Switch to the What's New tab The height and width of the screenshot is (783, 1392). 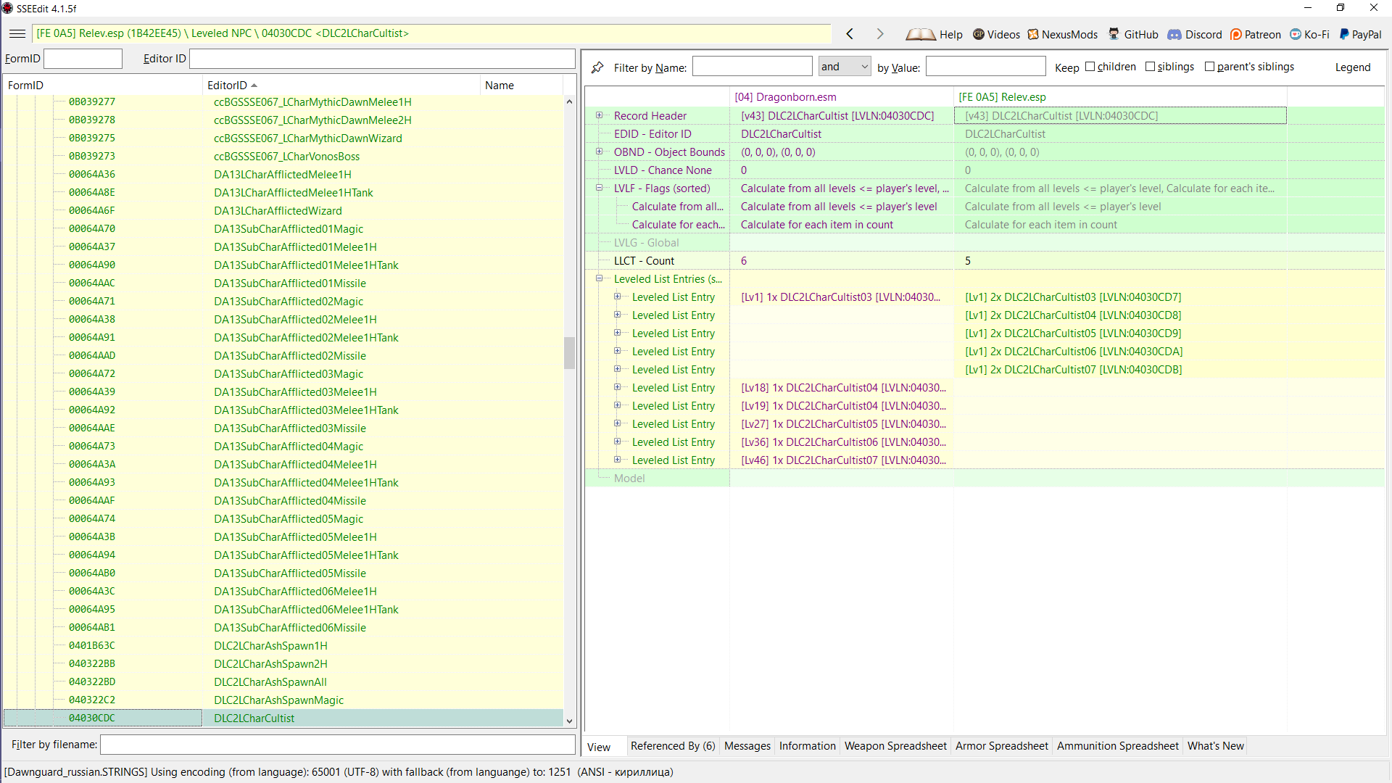[1216, 746]
